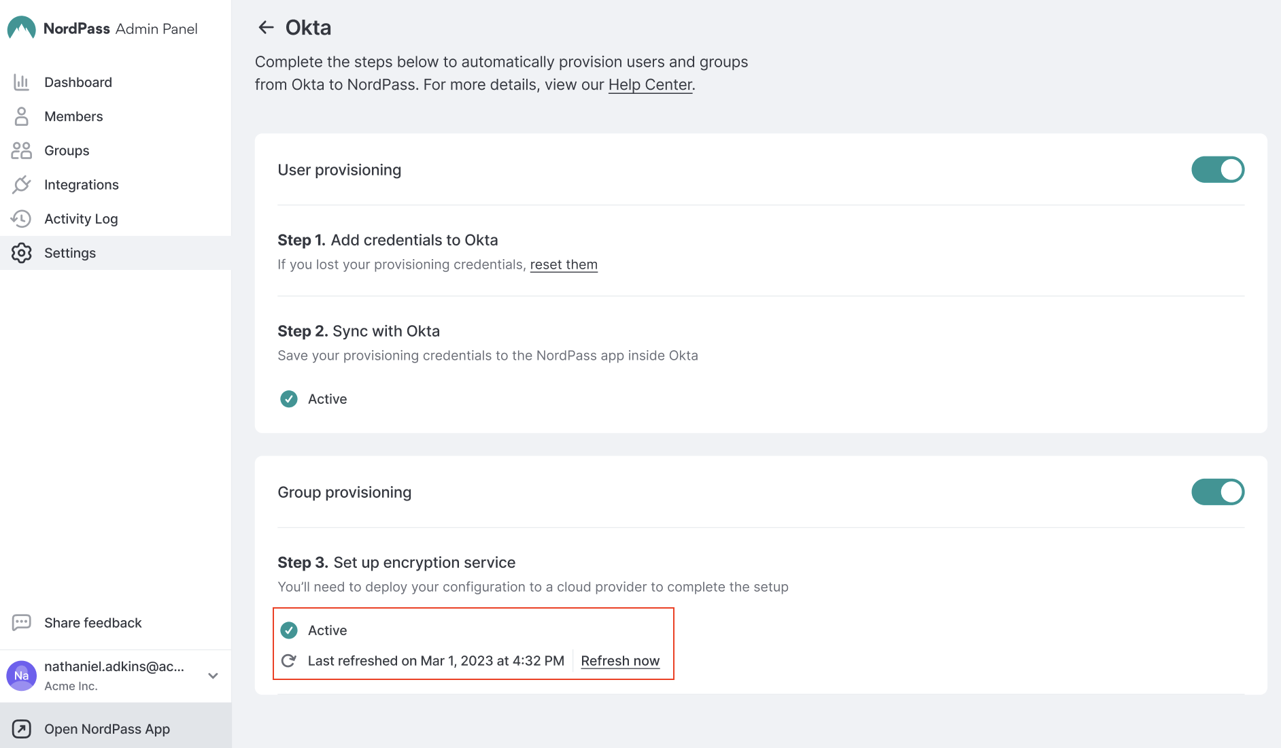Image resolution: width=1281 pixels, height=748 pixels.
Task: Click the Integrations plug icon
Action: coord(21,184)
